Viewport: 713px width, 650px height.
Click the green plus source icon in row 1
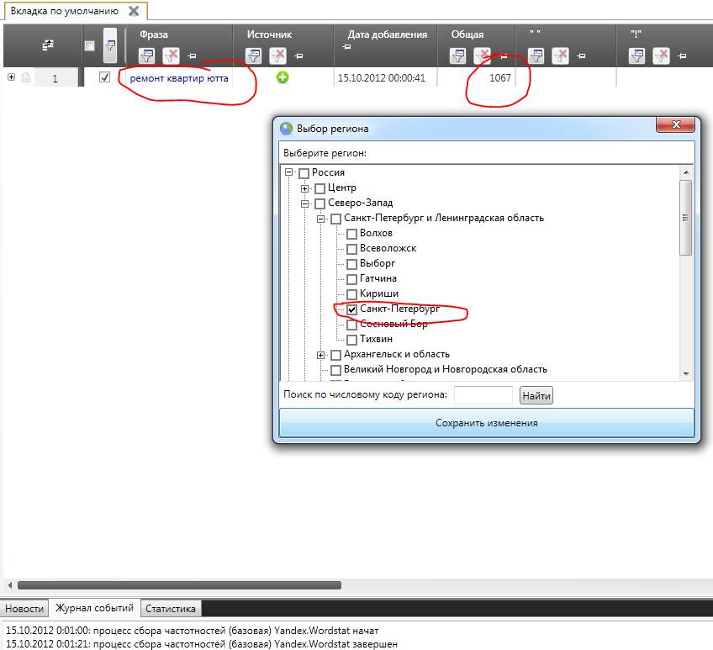283,78
